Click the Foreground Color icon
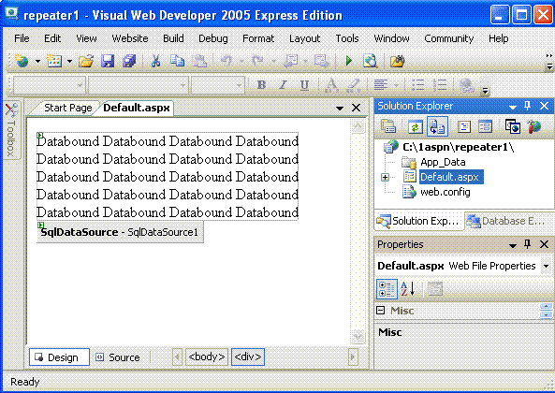The image size is (555, 393). [331, 85]
